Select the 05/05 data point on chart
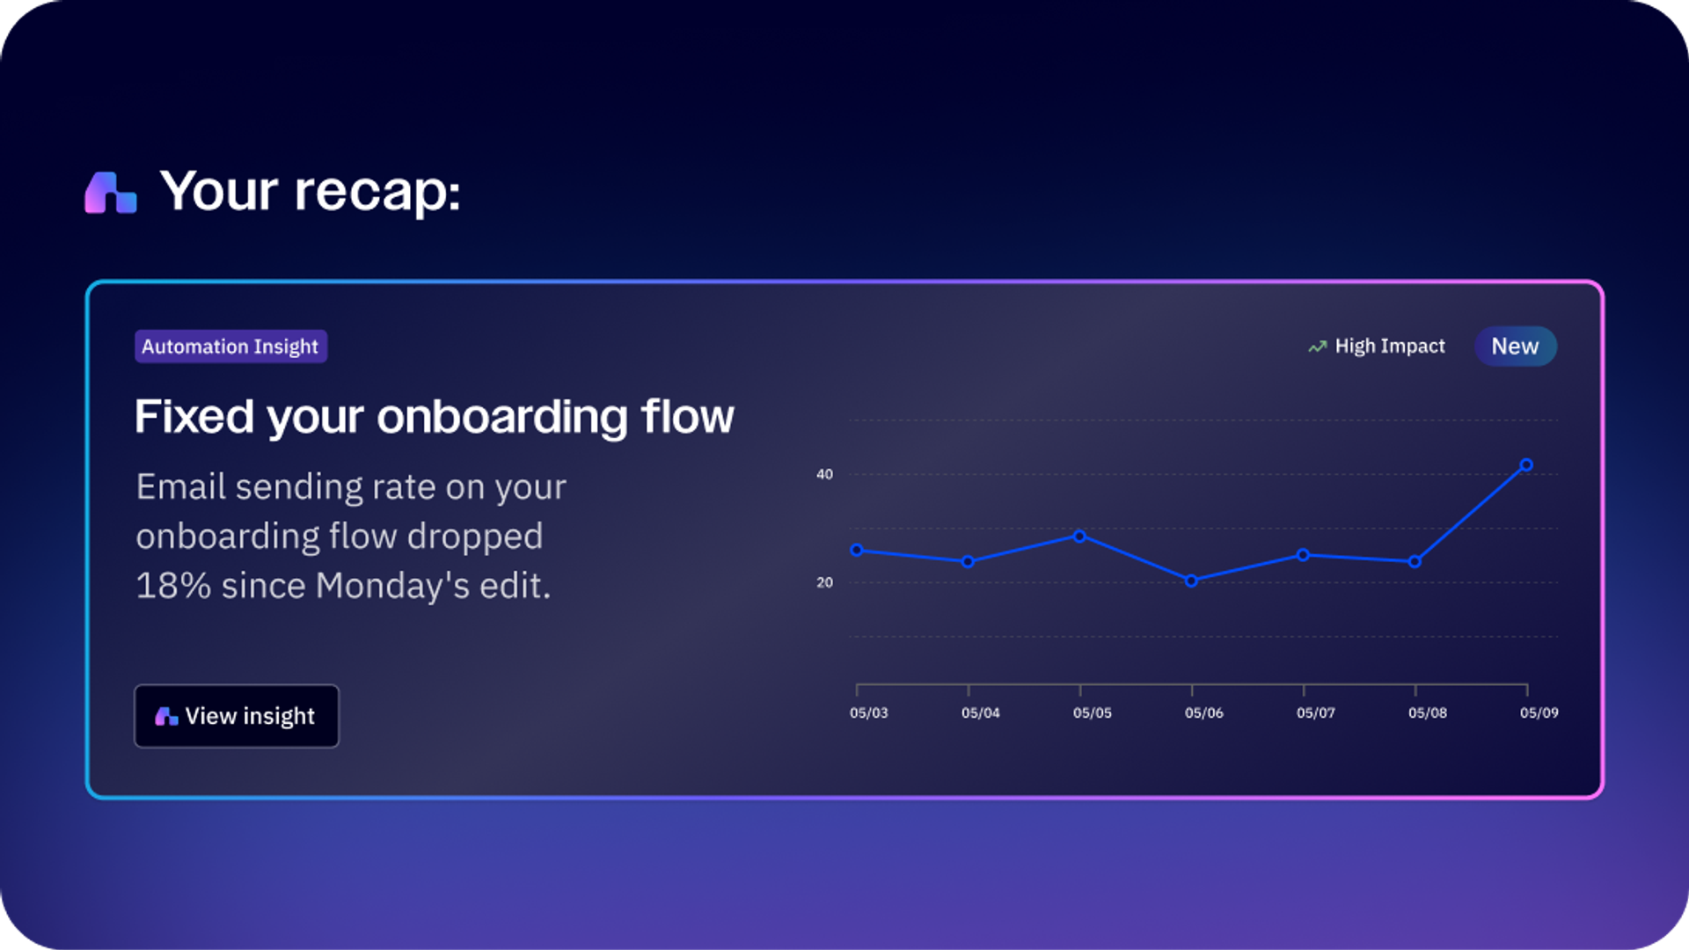 tap(1079, 536)
